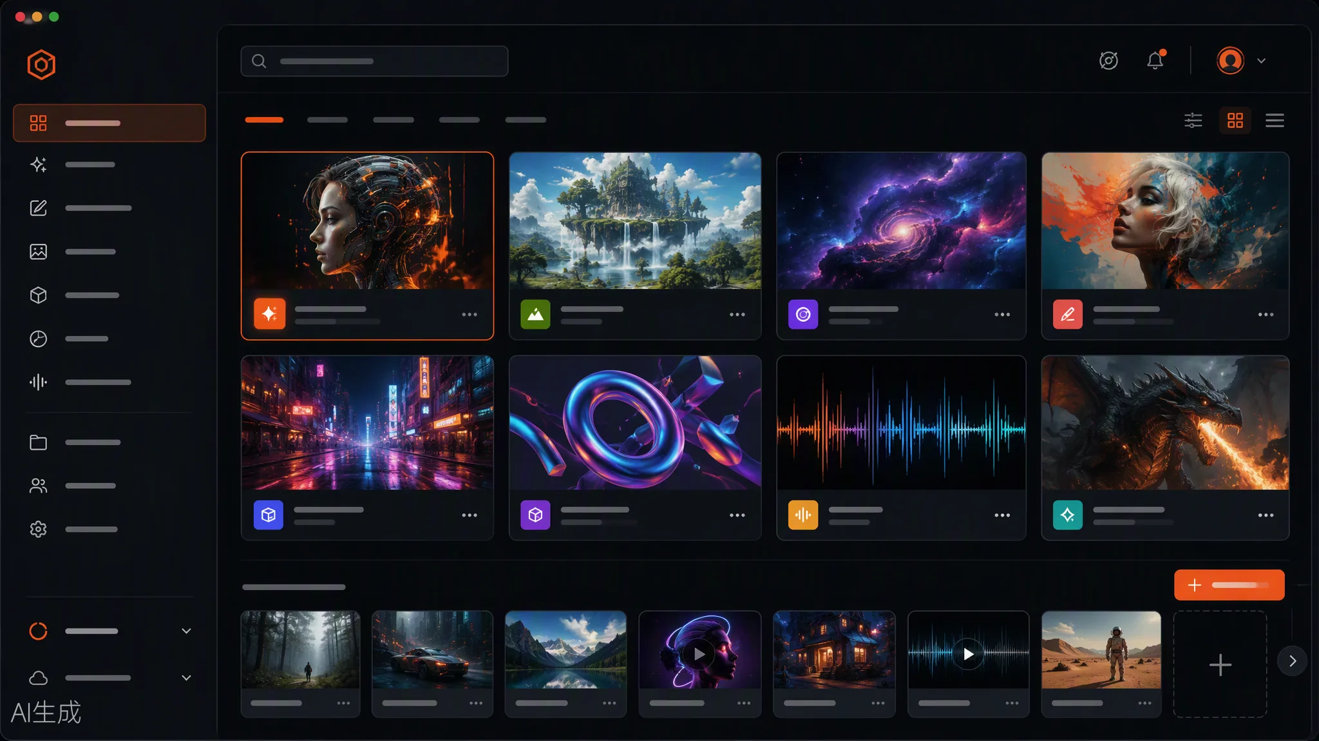This screenshot has height=741, width=1319.
Task: Open the filter sliders icon
Action: tap(1193, 120)
